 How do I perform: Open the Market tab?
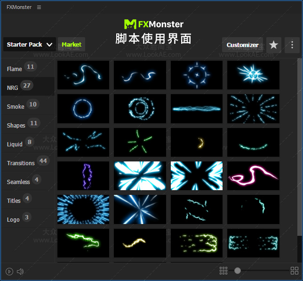tap(72, 45)
